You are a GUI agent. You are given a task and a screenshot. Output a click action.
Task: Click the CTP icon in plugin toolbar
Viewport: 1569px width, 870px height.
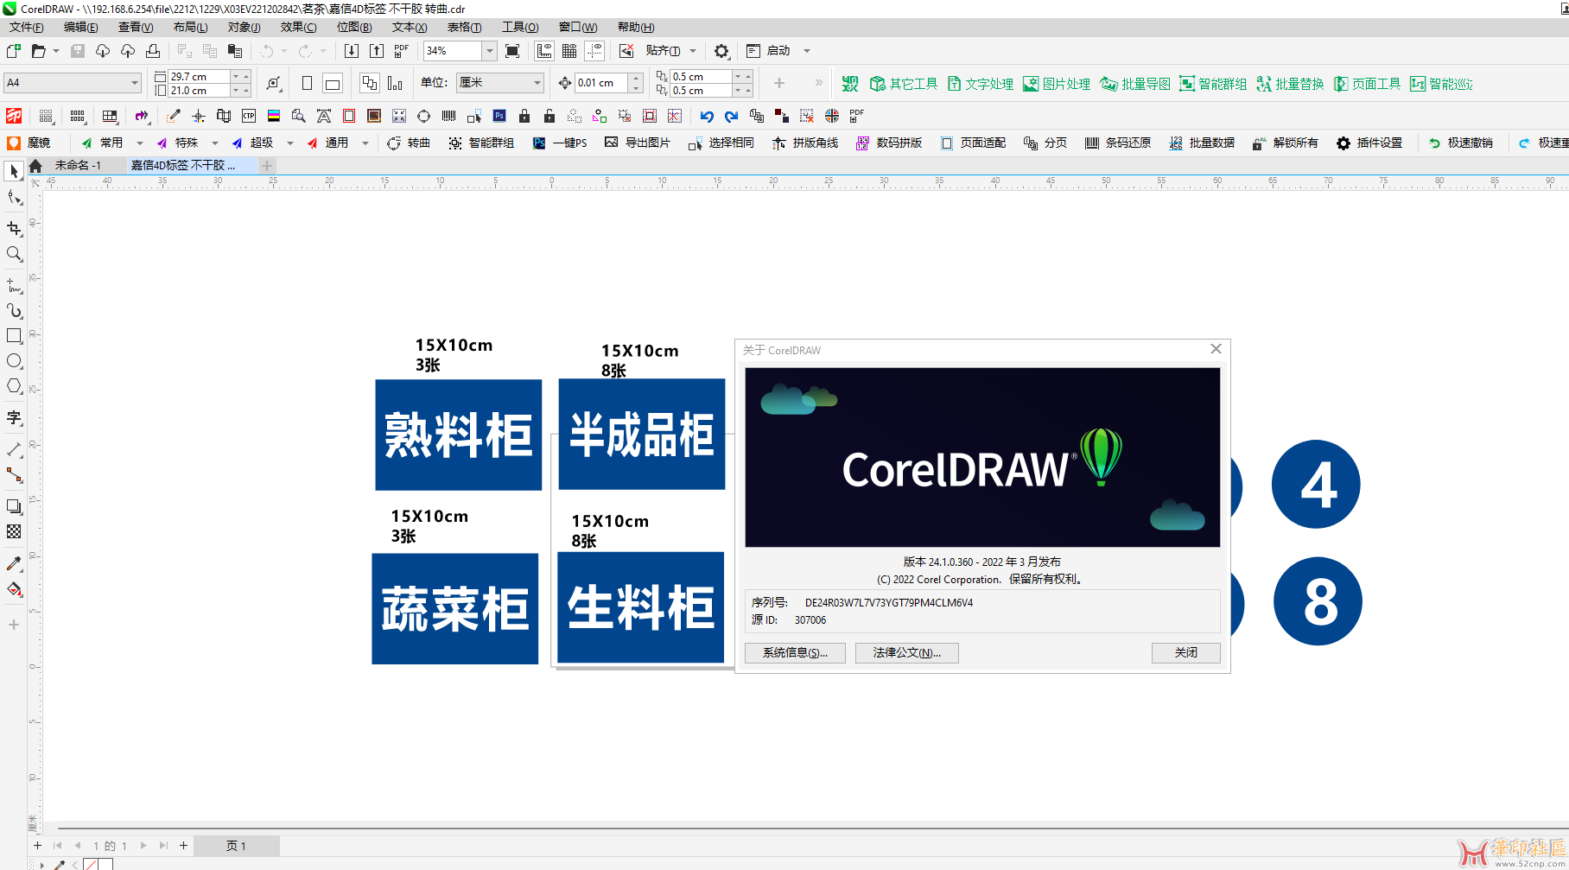(x=249, y=116)
